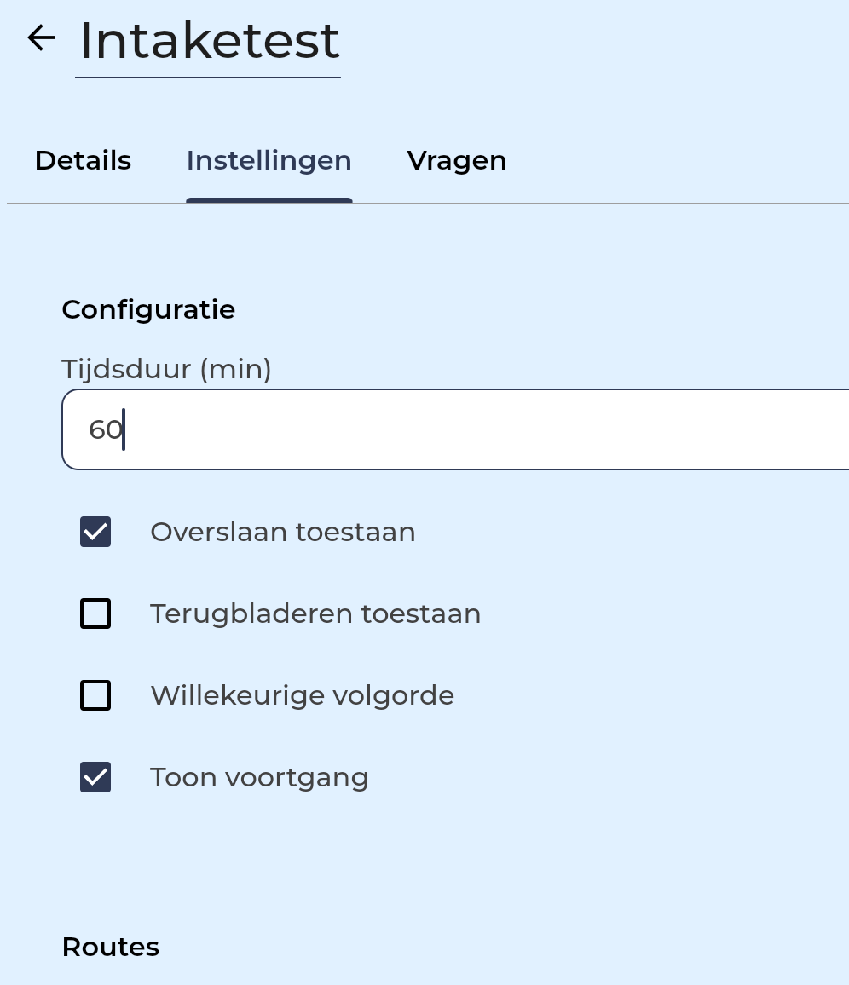The height and width of the screenshot is (985, 849).
Task: Uncheck the Overslaan toestaan checkbox
Action: [x=95, y=532]
